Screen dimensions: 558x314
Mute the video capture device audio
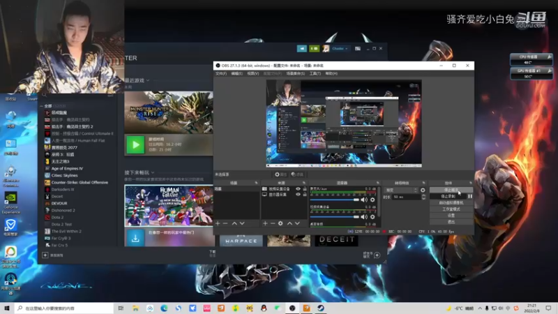[363, 217]
